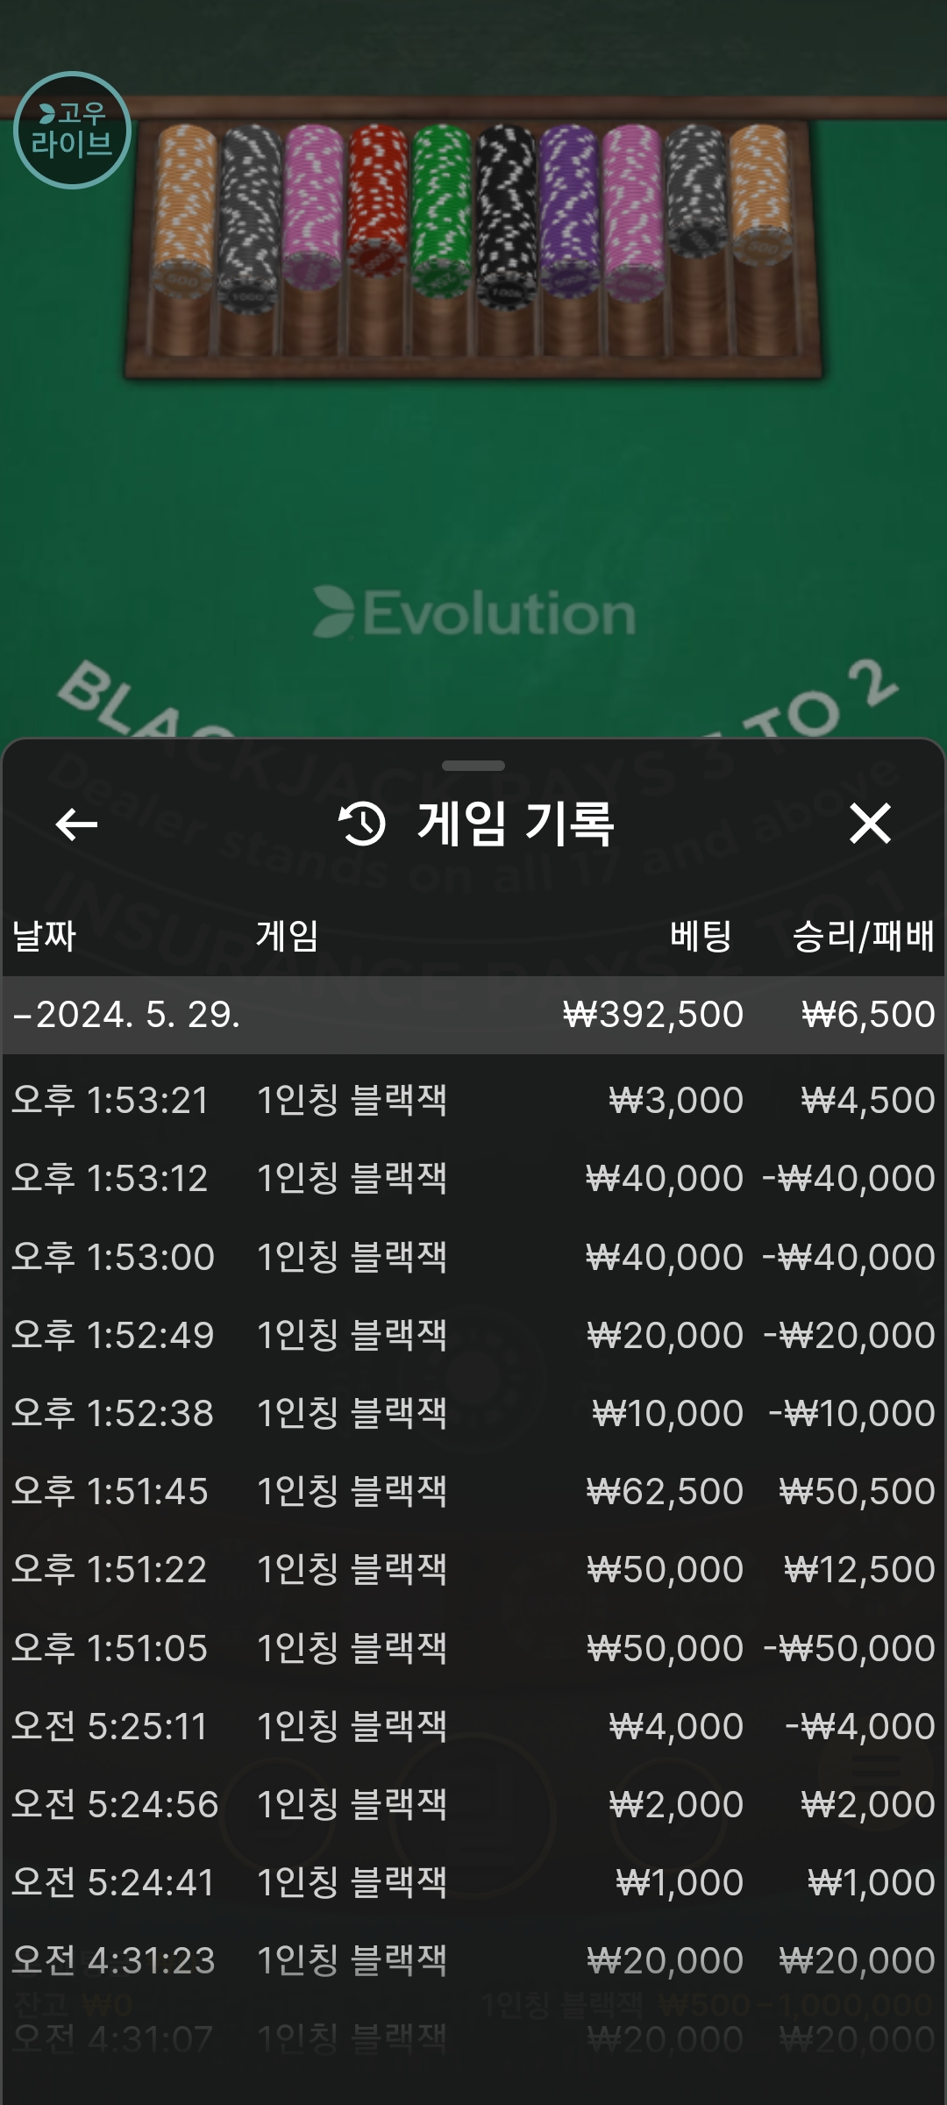947x2105 pixels.
Task: Click the 승리/패배 column header
Action: 863,936
